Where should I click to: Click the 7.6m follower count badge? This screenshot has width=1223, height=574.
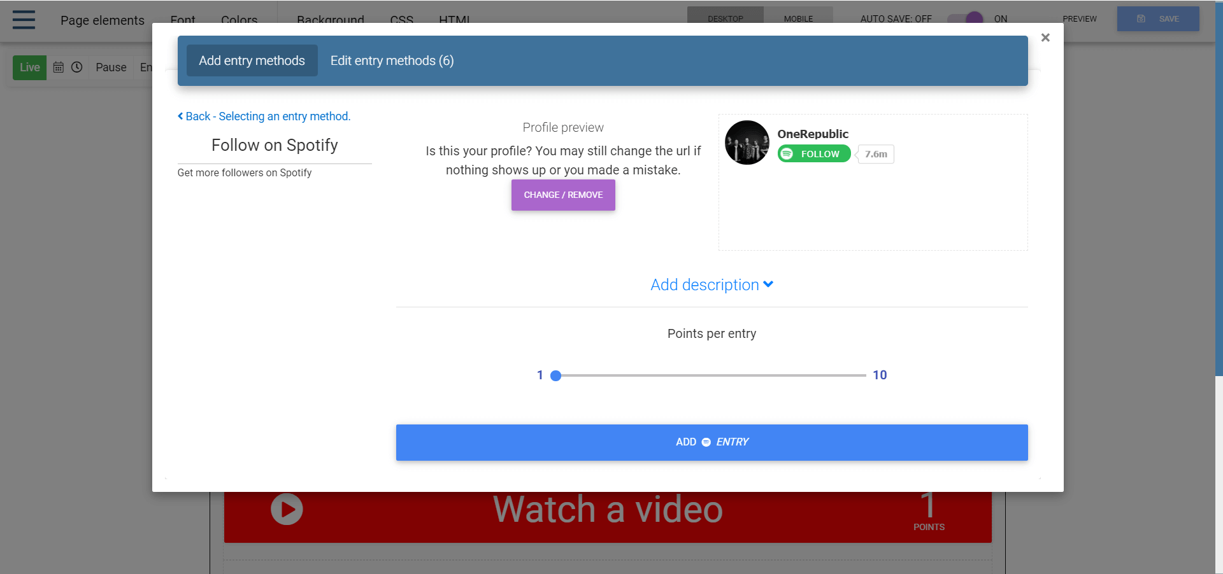[x=876, y=154]
